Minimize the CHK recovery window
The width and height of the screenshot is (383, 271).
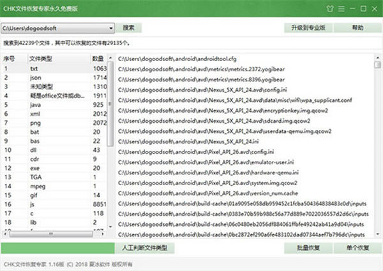coord(352,8)
